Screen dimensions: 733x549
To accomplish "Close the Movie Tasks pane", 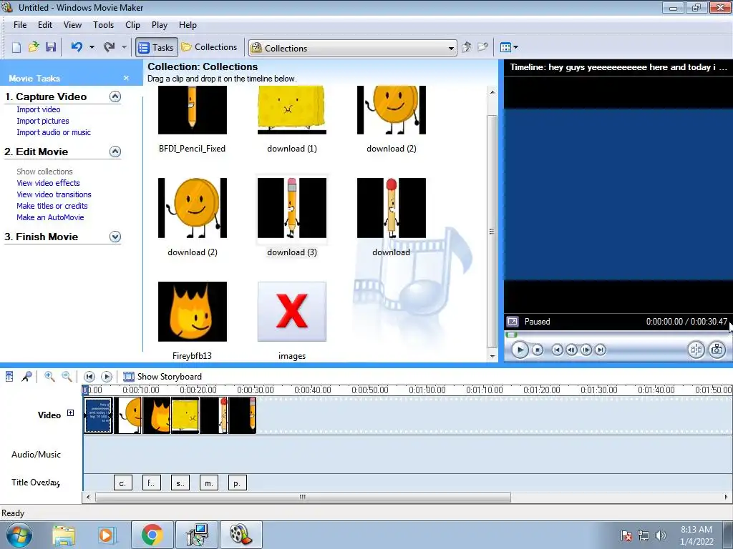I will coord(126,78).
